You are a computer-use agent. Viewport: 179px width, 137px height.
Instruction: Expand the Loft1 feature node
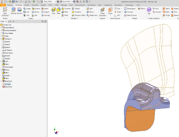point(1,61)
